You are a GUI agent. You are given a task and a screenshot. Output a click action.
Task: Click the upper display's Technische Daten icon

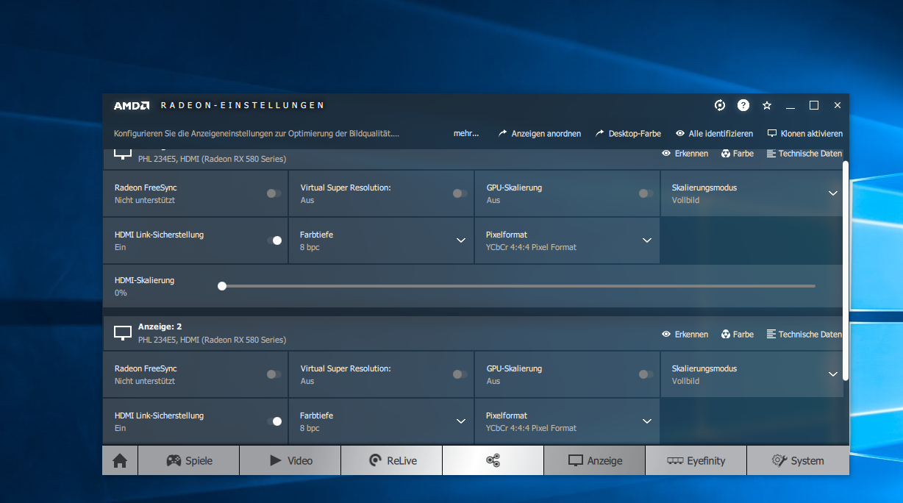[x=771, y=153]
